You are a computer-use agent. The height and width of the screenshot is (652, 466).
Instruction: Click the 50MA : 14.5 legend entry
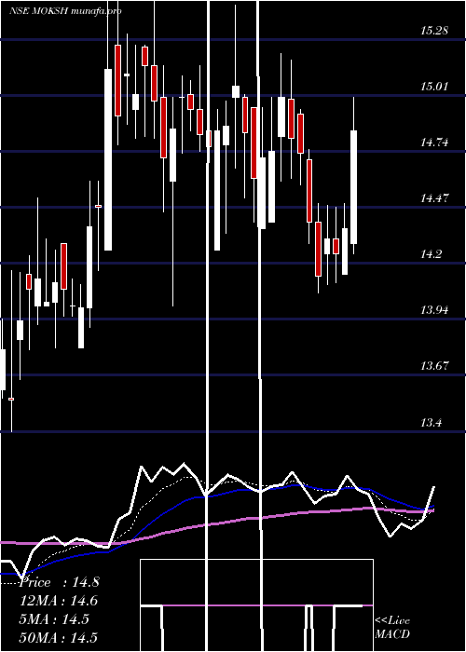tap(59, 638)
